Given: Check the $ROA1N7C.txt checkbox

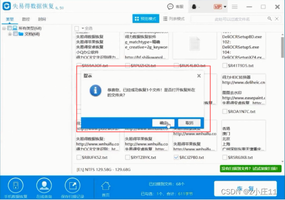Looking at the screenshot, I should coord(225,112).
